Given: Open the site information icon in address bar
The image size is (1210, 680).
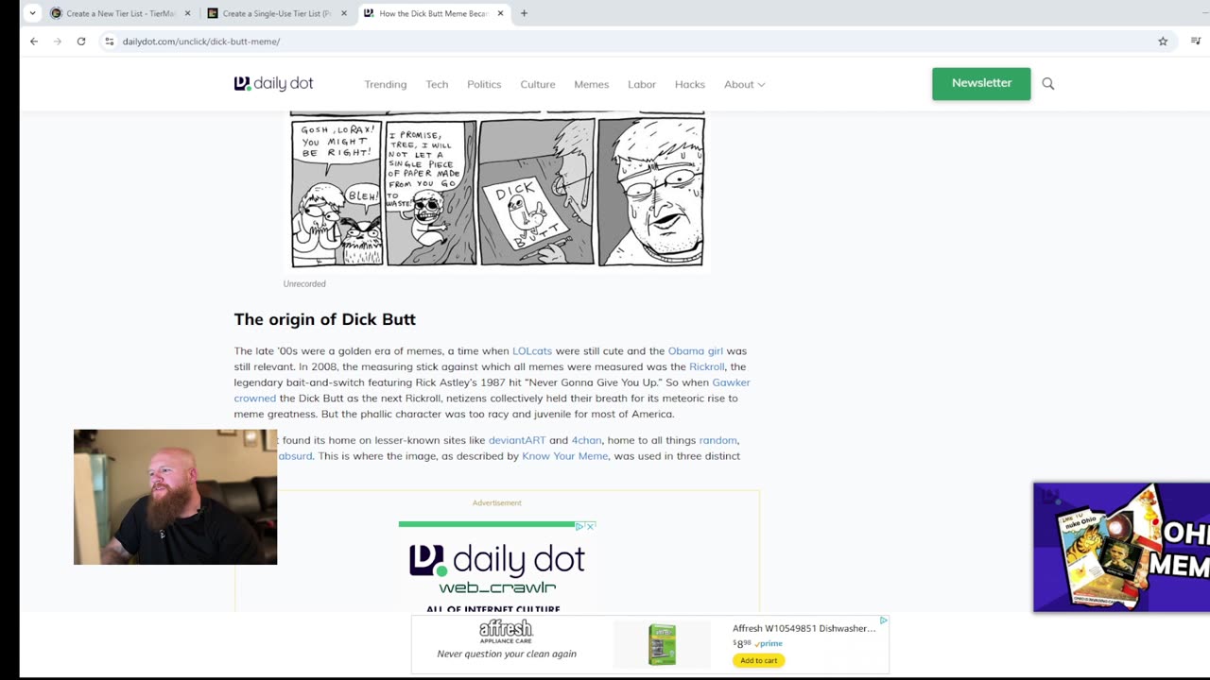Looking at the screenshot, I should pos(110,42).
